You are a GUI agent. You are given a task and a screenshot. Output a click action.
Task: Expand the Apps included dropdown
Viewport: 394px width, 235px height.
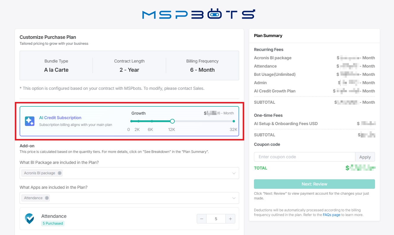click(x=234, y=198)
